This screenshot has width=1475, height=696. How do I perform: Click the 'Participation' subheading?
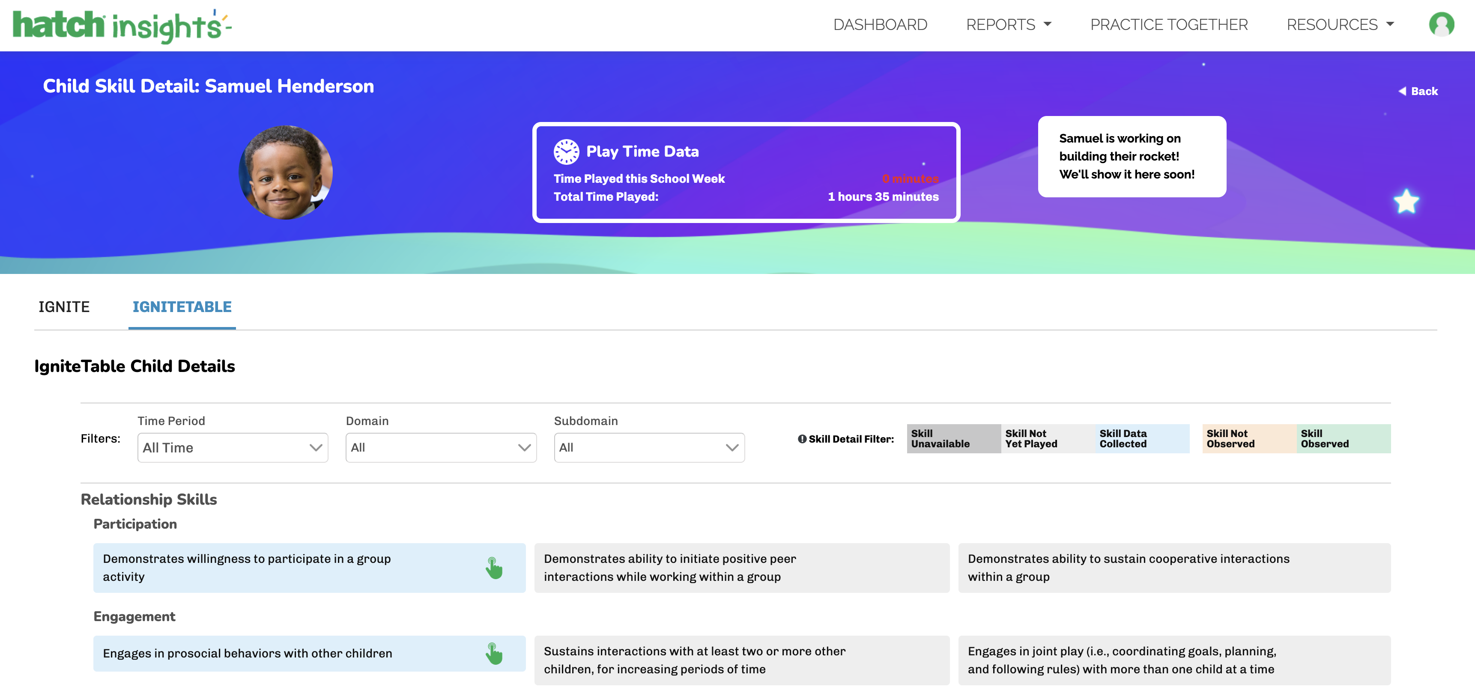coord(135,524)
